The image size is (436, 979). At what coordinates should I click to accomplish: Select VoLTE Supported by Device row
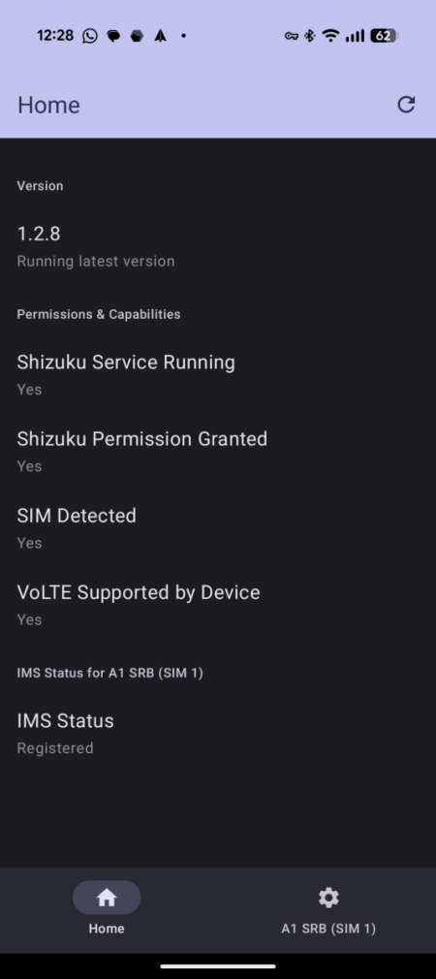(x=218, y=605)
